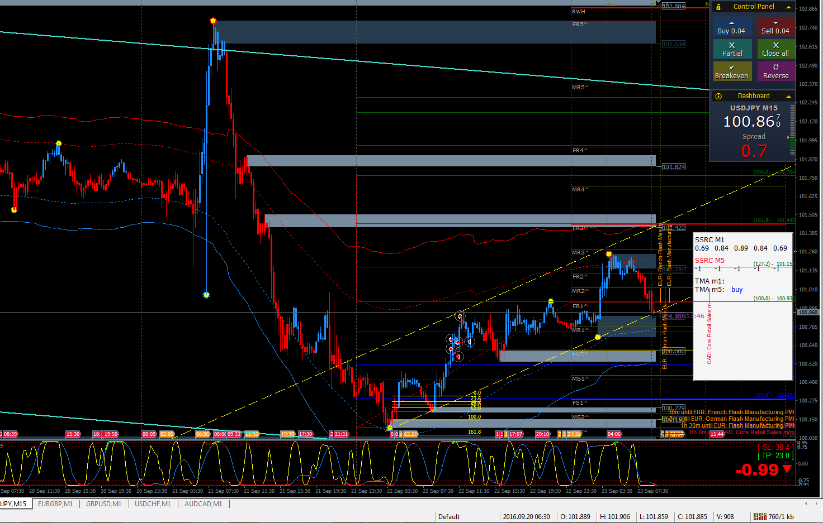The height and width of the screenshot is (523, 823).
Task: Click the 100.229 price label
Action: point(673,408)
